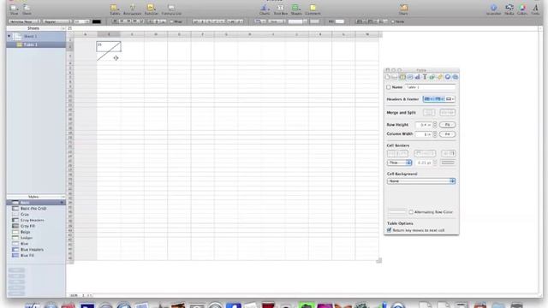Toggle the Wrap checkbox in format bar
Image resolution: width=548 pixels, height=308 pixels.
pos(171,21)
